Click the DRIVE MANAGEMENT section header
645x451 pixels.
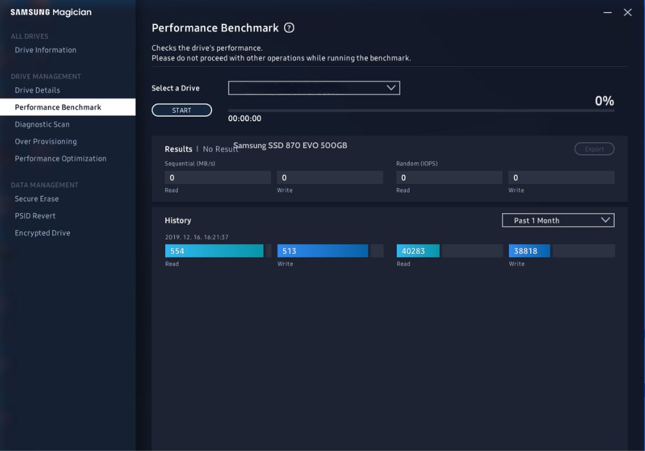click(x=46, y=77)
